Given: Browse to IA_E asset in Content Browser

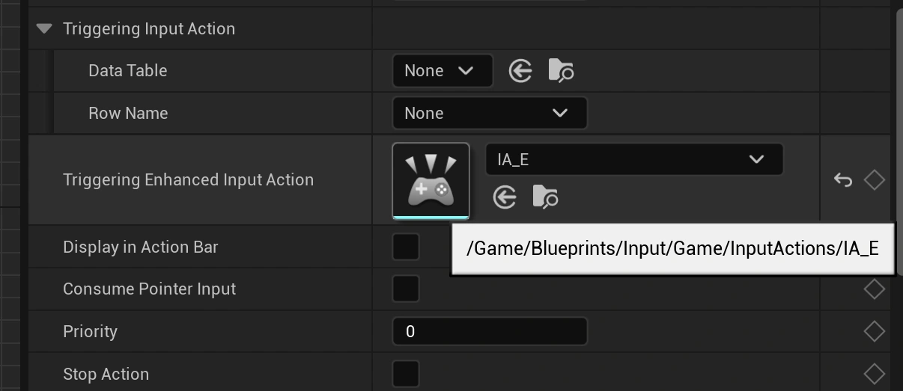Looking at the screenshot, I should point(545,197).
